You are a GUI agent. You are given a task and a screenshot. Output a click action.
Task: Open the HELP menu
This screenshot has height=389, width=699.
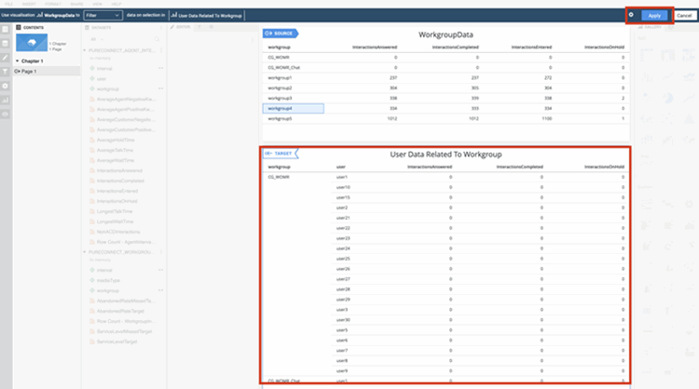tap(116, 4)
